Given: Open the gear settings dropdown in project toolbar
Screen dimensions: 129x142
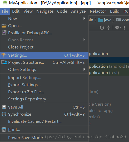Looking at the screenshot, I should tap(118, 28).
